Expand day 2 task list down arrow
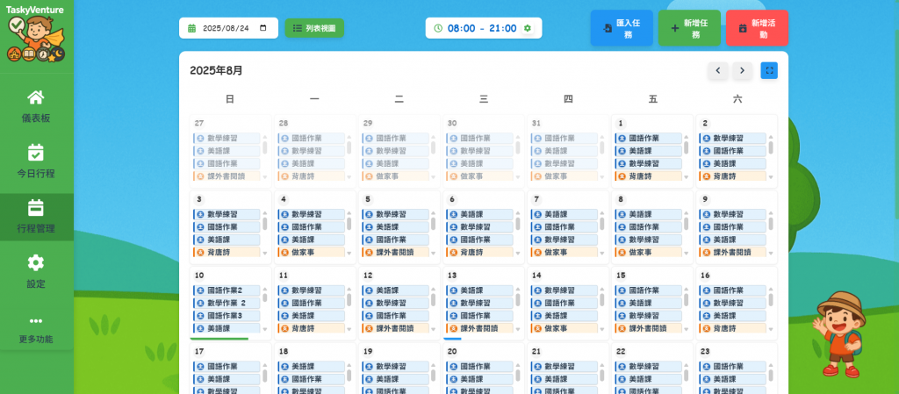Image resolution: width=899 pixels, height=394 pixels. tap(771, 177)
